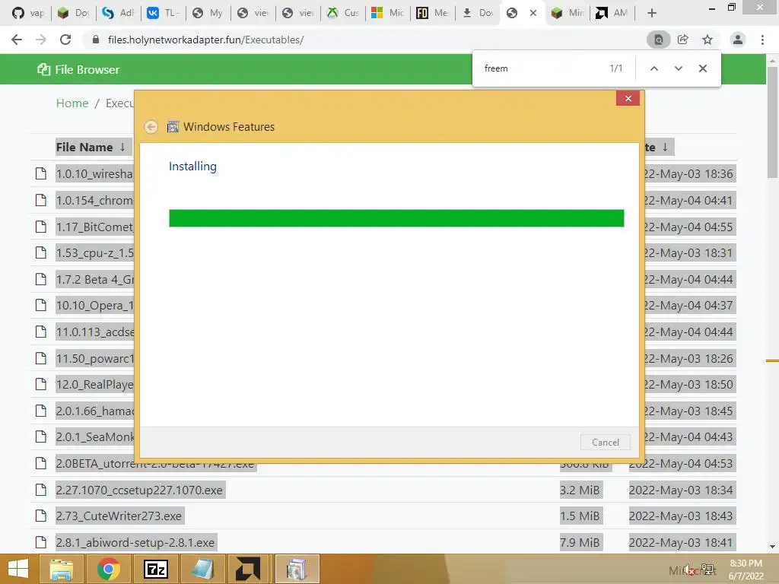This screenshot has height=584, width=779.
Task: Click the file icon beside 1.0.10_wireshark
Action: [x=41, y=174]
